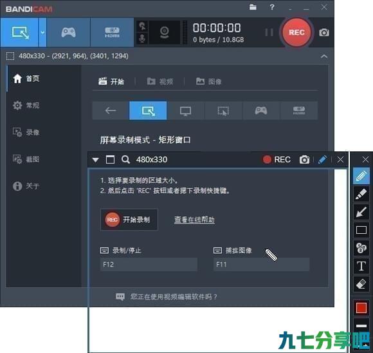
Task: Open the 常规 settings section
Action: click(26, 105)
